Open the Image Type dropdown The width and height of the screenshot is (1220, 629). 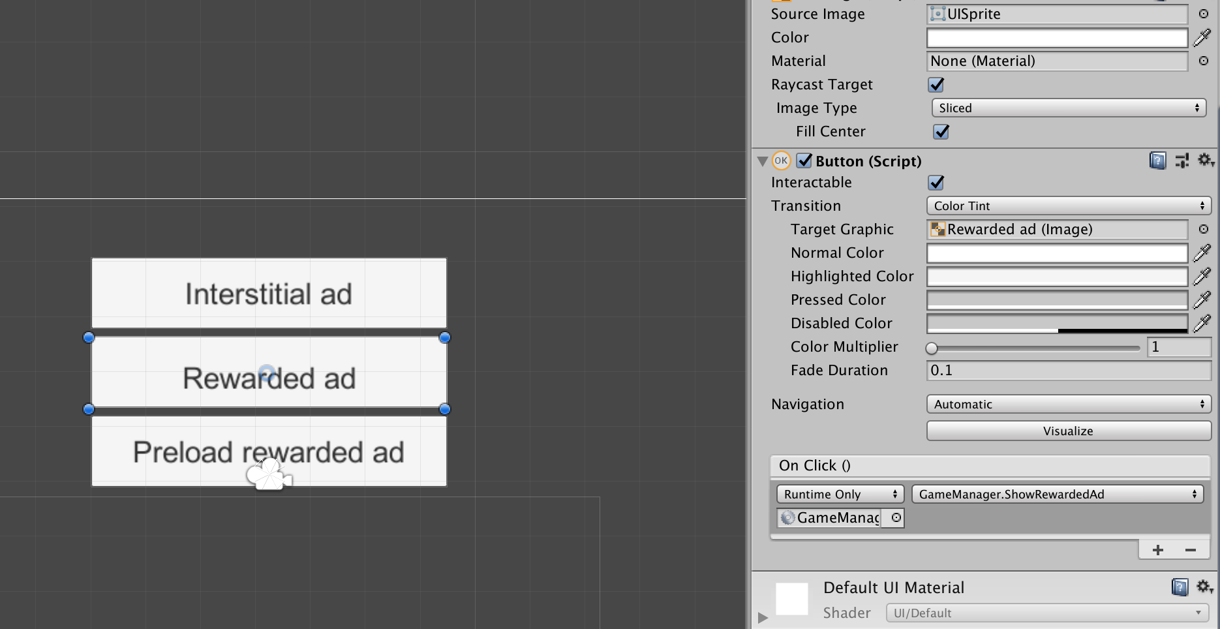[1069, 108]
